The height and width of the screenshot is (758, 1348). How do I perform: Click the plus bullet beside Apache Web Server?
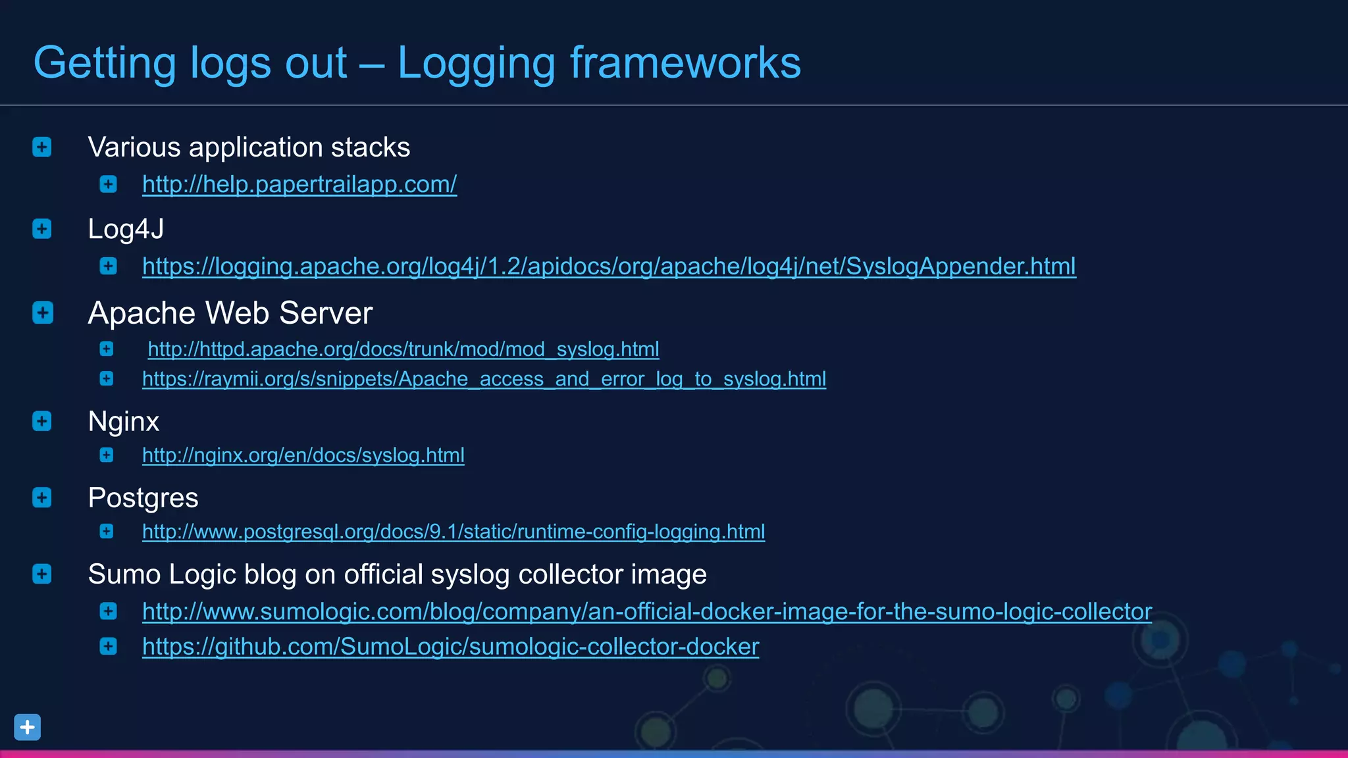point(43,313)
